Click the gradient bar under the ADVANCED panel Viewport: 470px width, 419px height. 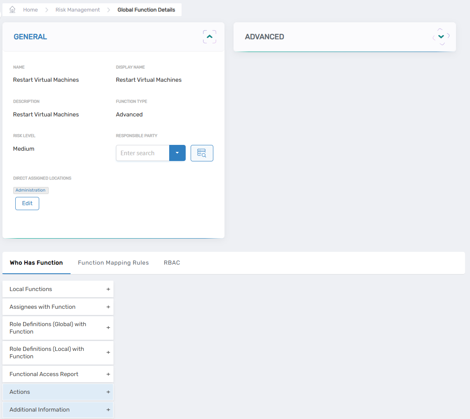345,50
